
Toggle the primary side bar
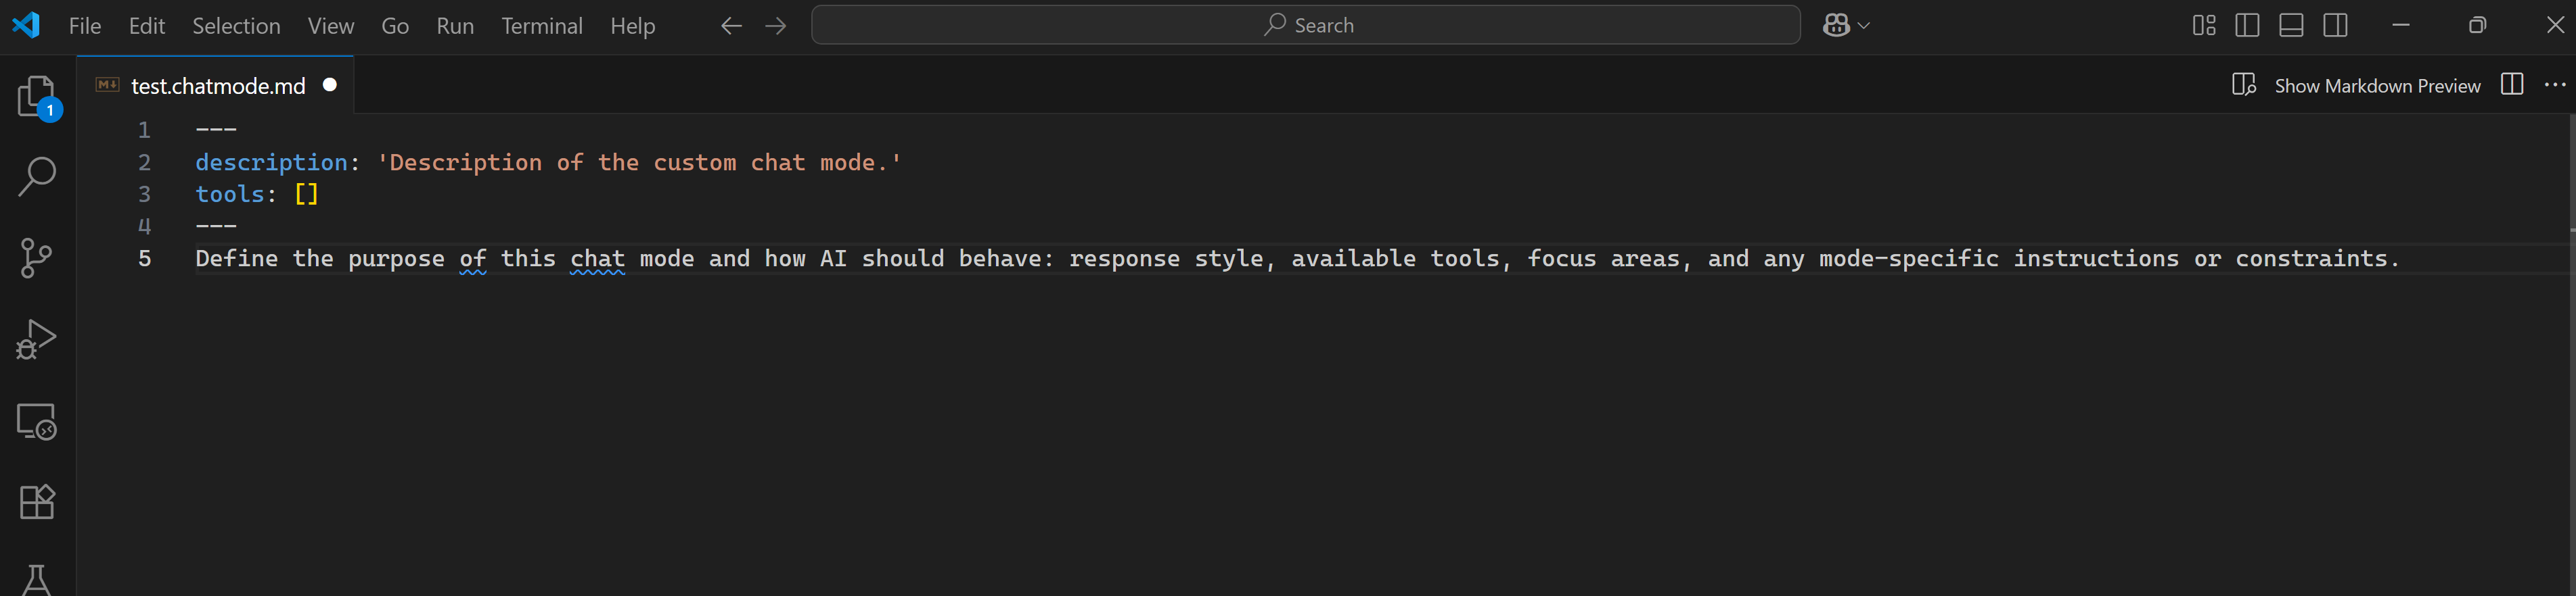point(2247,26)
